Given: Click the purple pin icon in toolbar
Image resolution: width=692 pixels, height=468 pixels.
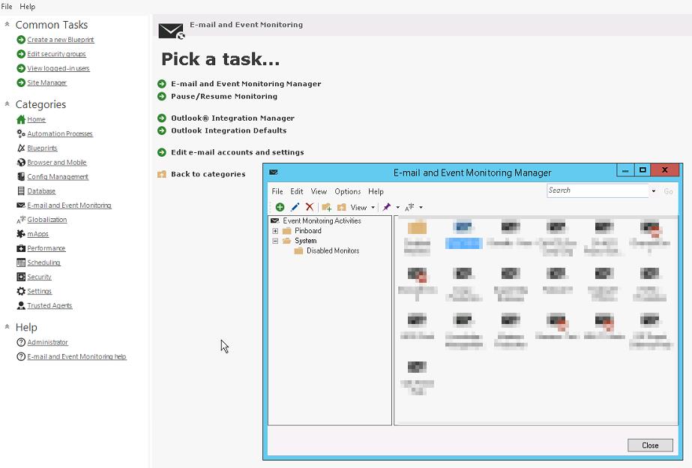Looking at the screenshot, I should (x=387, y=207).
